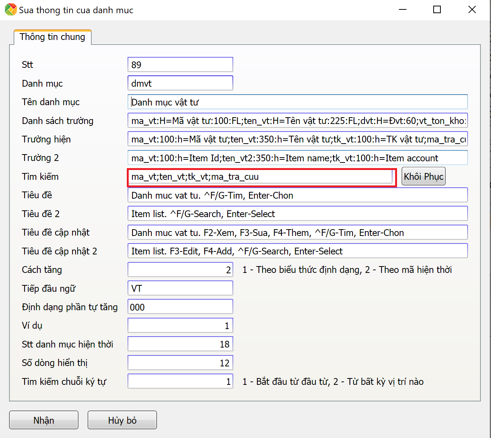The width and height of the screenshot is (491, 438).
Task: Click the Số dòng hiển thị label
Action: (55, 363)
